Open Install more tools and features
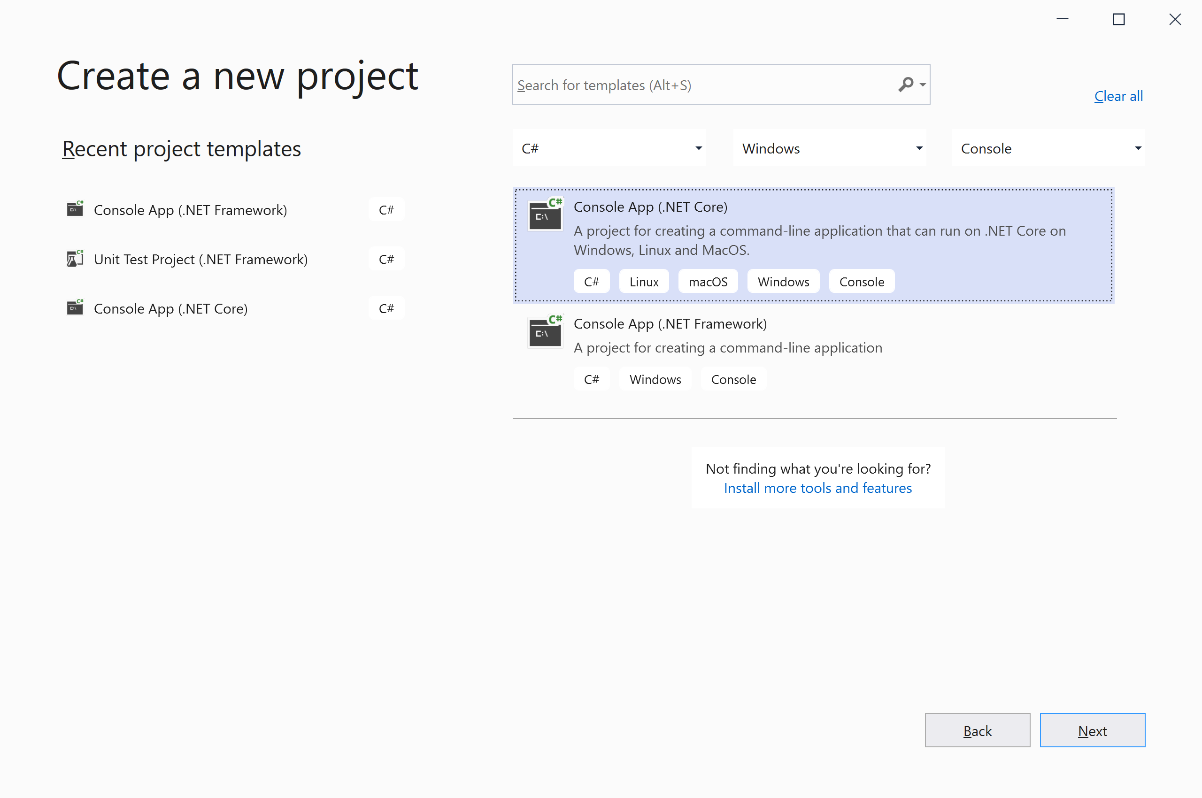Screen dimensions: 1202x798 [817, 488]
